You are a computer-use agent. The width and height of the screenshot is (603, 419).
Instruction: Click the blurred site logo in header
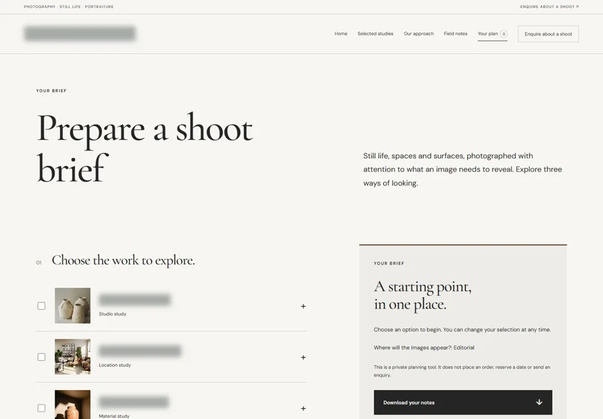click(x=80, y=33)
